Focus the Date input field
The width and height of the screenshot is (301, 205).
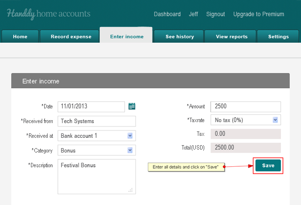pyautogui.click(x=91, y=106)
